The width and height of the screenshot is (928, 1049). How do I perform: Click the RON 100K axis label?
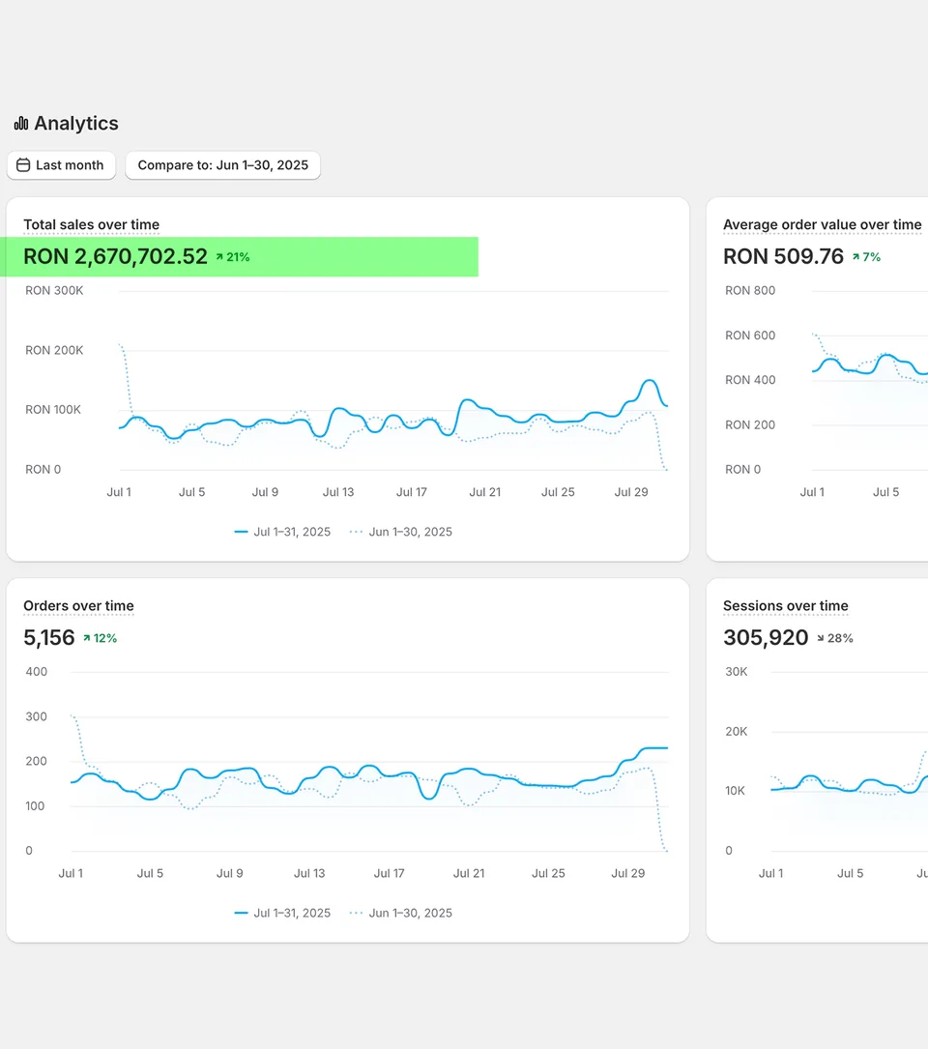click(53, 409)
